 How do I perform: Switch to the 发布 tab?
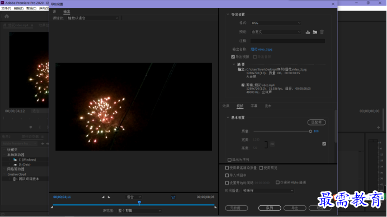[268, 106]
